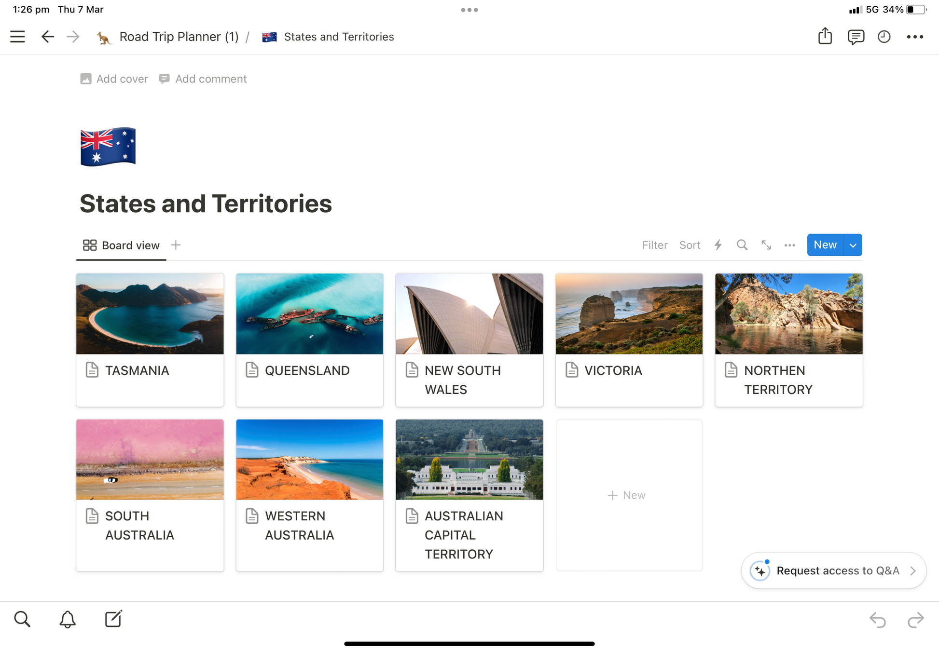Click the automations lightning bolt icon

tap(718, 245)
